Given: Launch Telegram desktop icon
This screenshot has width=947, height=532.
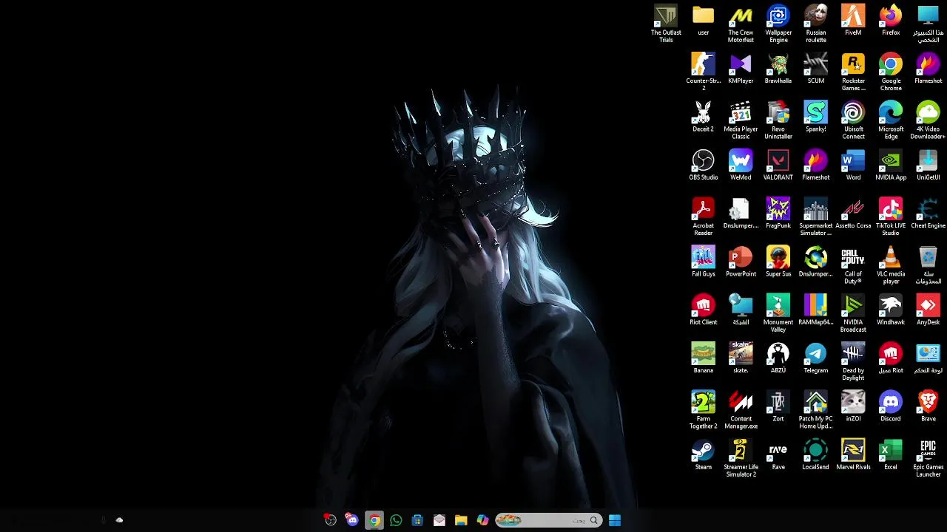Looking at the screenshot, I should pyautogui.click(x=815, y=358).
